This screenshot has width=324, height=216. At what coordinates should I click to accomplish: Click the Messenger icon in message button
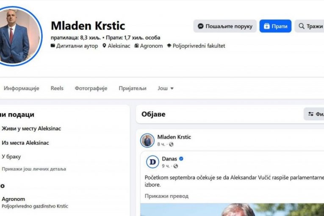point(200,26)
